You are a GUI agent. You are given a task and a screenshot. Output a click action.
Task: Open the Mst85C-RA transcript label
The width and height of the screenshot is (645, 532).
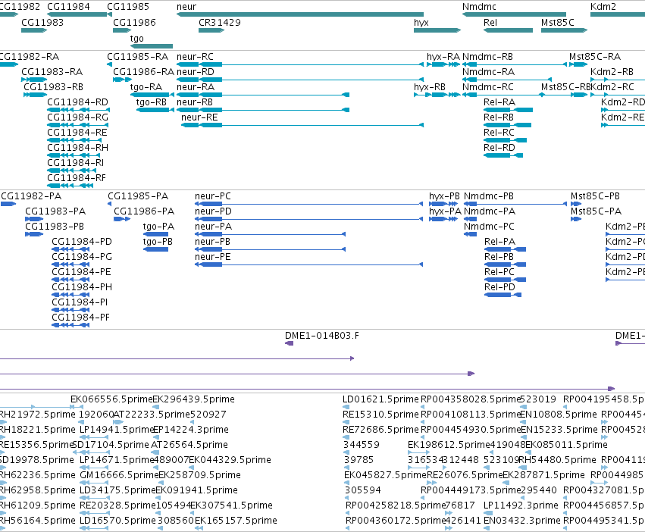(x=595, y=57)
